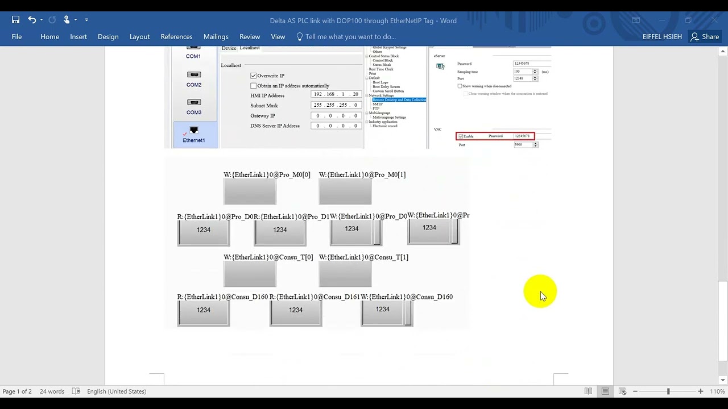Click the Share button
The height and width of the screenshot is (409, 728).
tap(704, 36)
